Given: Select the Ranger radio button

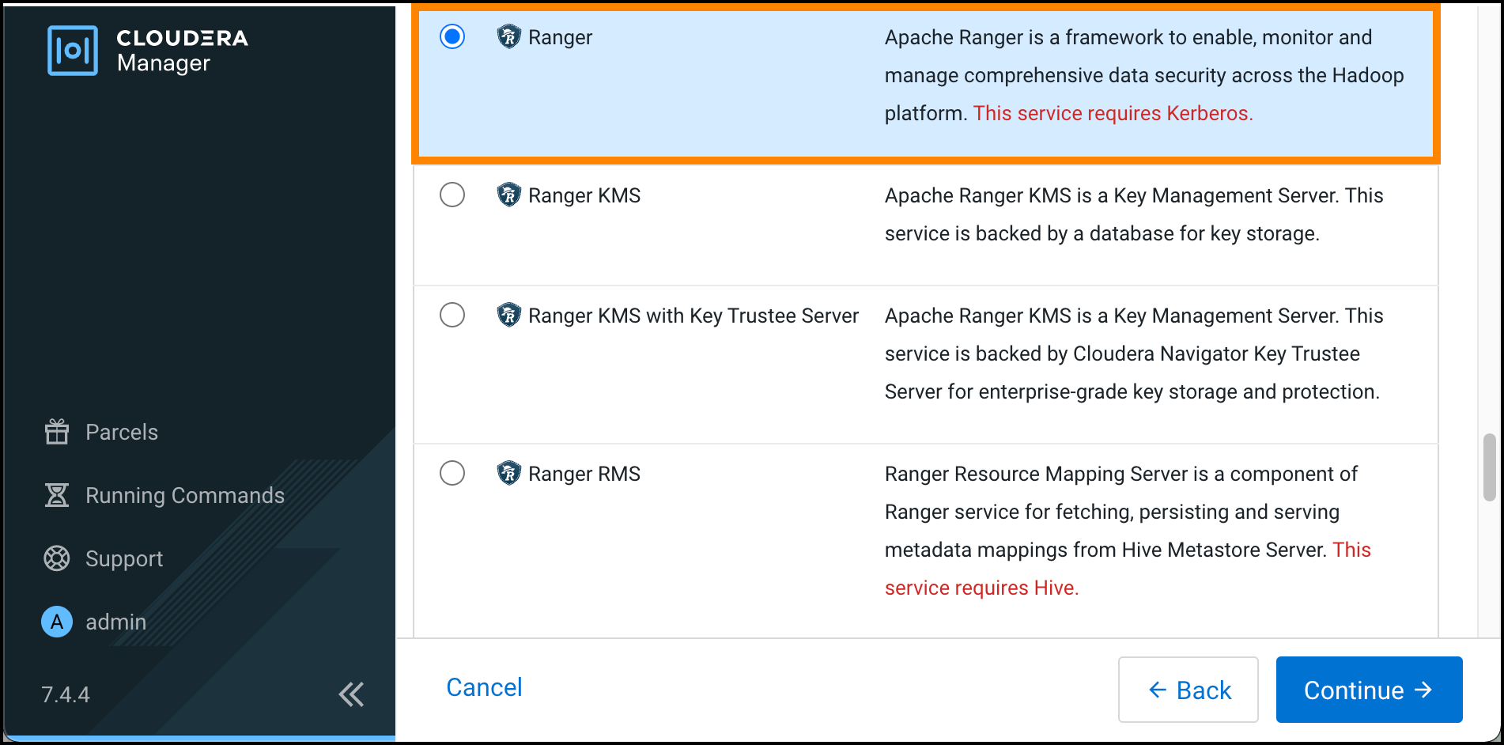Looking at the screenshot, I should pos(452,36).
